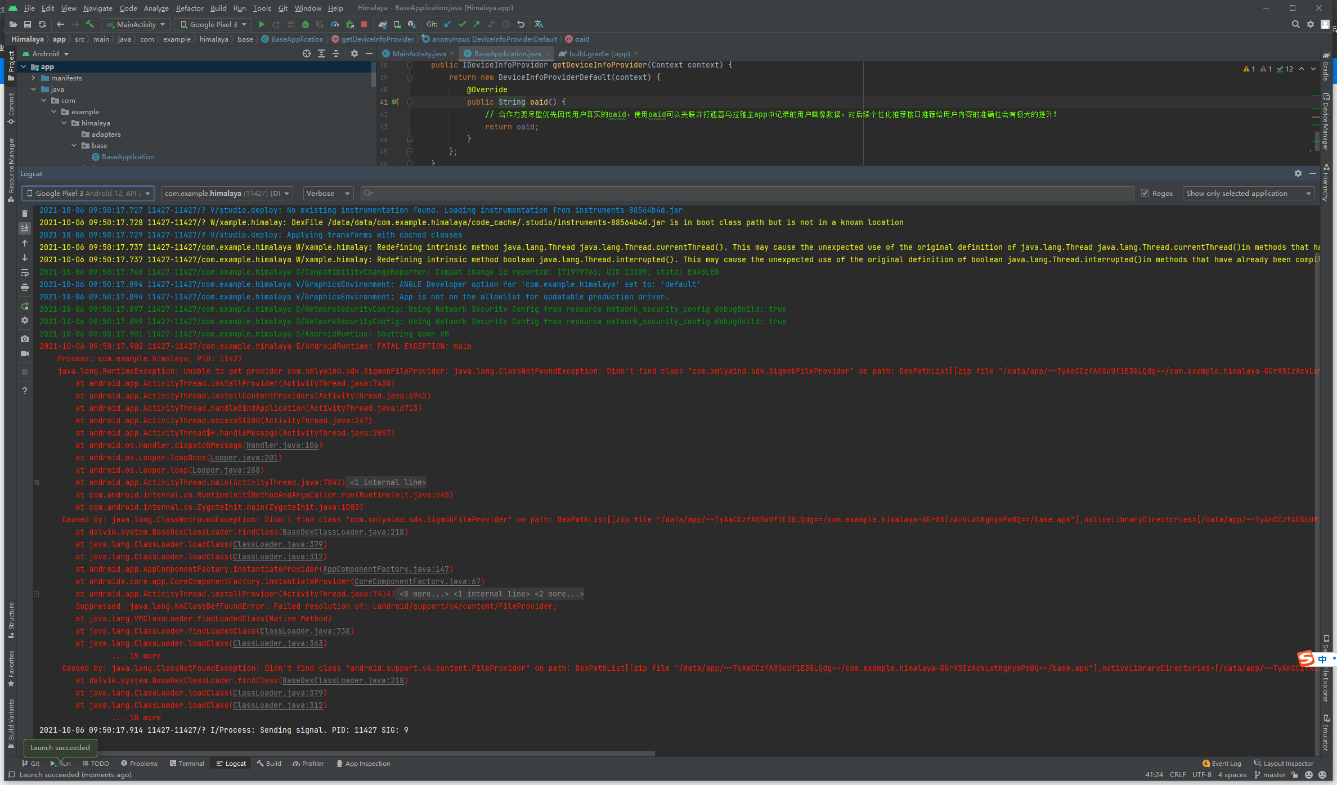Click the master Git branch in status bar
The height and width of the screenshot is (785, 1337).
click(1270, 775)
